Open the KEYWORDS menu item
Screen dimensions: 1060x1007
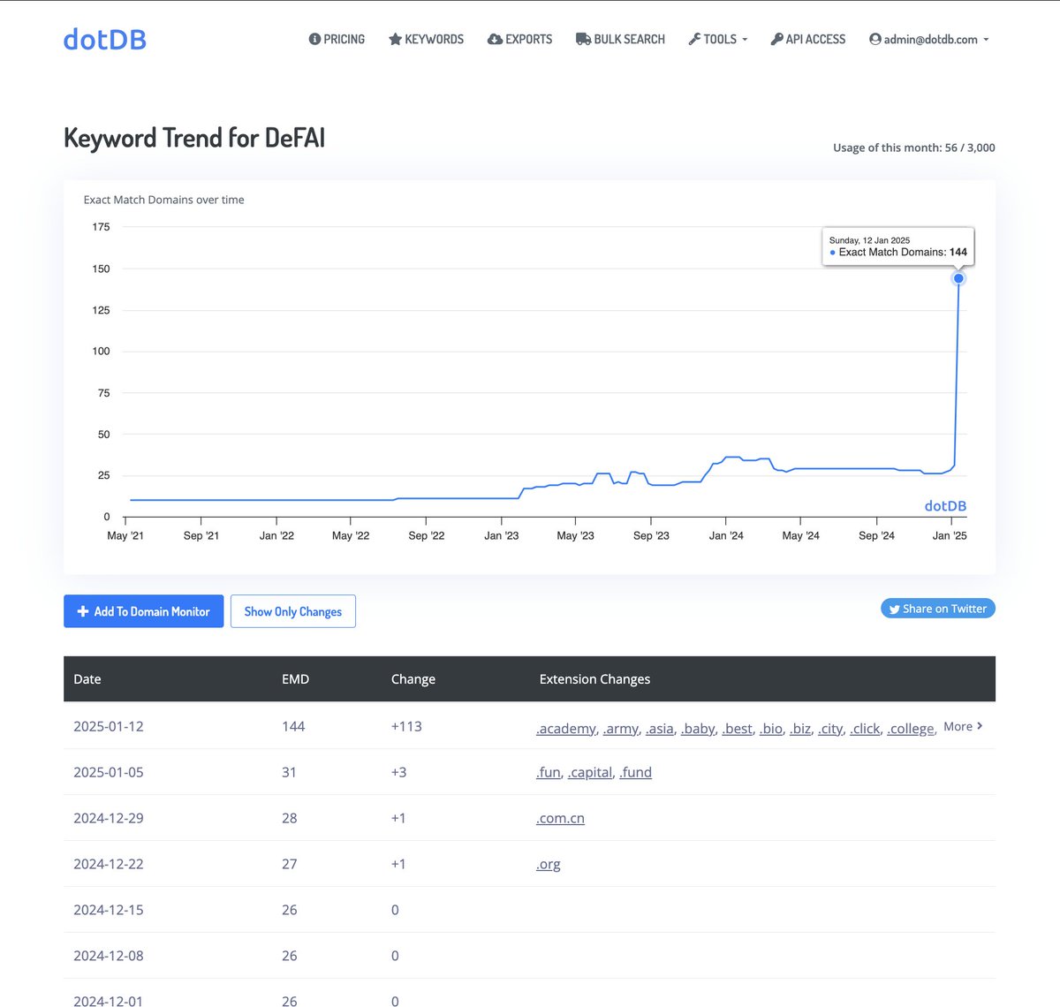(427, 39)
